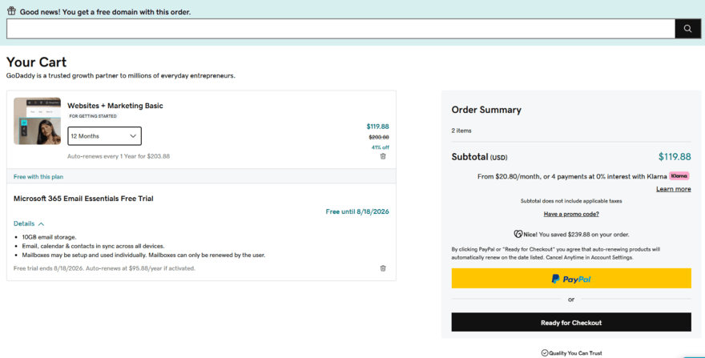
Task: Click Auto-renews every 1 Year text
Action: pyautogui.click(x=119, y=156)
